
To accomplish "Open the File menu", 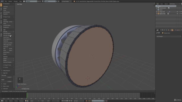I will click(x=6, y=1).
